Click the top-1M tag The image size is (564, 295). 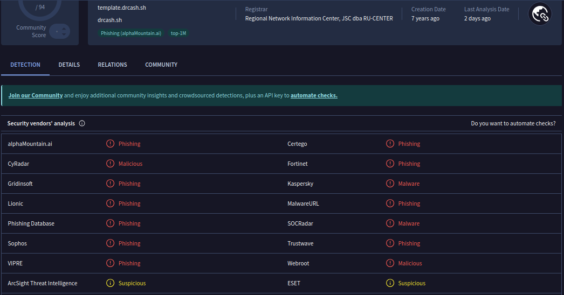pyautogui.click(x=178, y=33)
